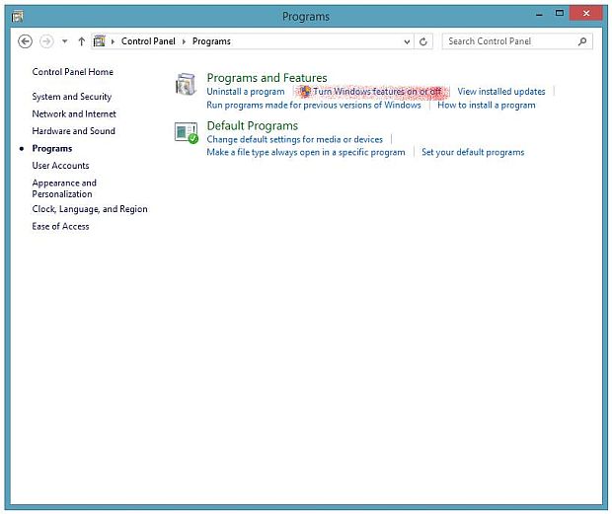
Task: Click the search magnifier icon
Action: click(x=582, y=41)
